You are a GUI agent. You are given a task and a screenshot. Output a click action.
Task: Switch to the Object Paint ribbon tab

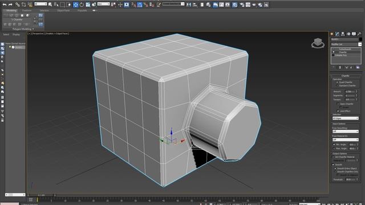point(63,10)
